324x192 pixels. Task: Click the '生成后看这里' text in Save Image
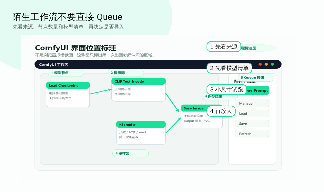point(193,116)
